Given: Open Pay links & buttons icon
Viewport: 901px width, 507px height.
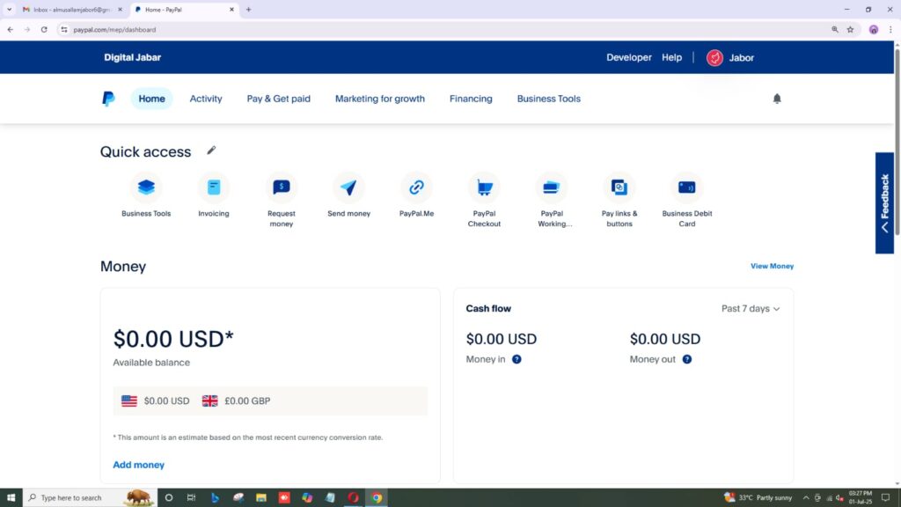Looking at the screenshot, I should (619, 187).
